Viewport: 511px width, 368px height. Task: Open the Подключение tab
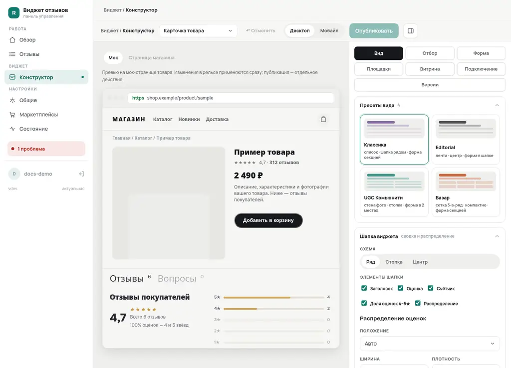click(481, 69)
